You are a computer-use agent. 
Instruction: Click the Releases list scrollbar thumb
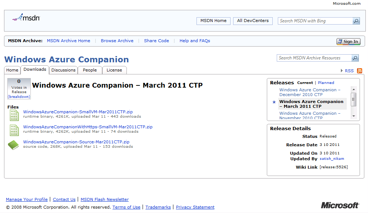click(354, 99)
